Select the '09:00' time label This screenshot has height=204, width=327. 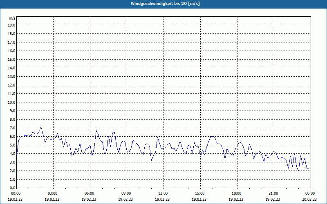pyautogui.click(x=127, y=193)
